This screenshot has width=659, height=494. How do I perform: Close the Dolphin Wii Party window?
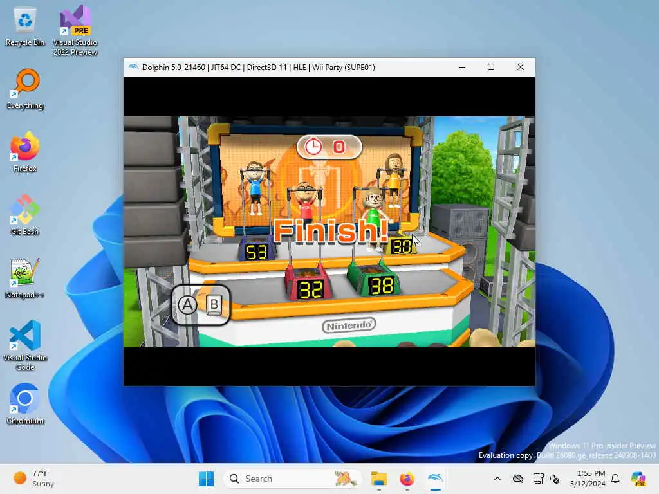[x=520, y=67]
